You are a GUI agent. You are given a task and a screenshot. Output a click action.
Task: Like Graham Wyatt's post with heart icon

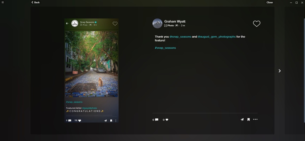257,24
